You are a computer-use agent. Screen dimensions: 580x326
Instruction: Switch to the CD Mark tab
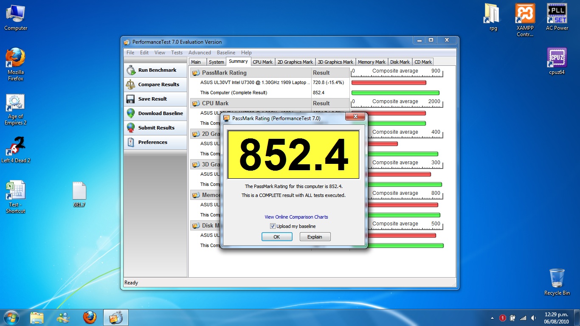point(423,62)
